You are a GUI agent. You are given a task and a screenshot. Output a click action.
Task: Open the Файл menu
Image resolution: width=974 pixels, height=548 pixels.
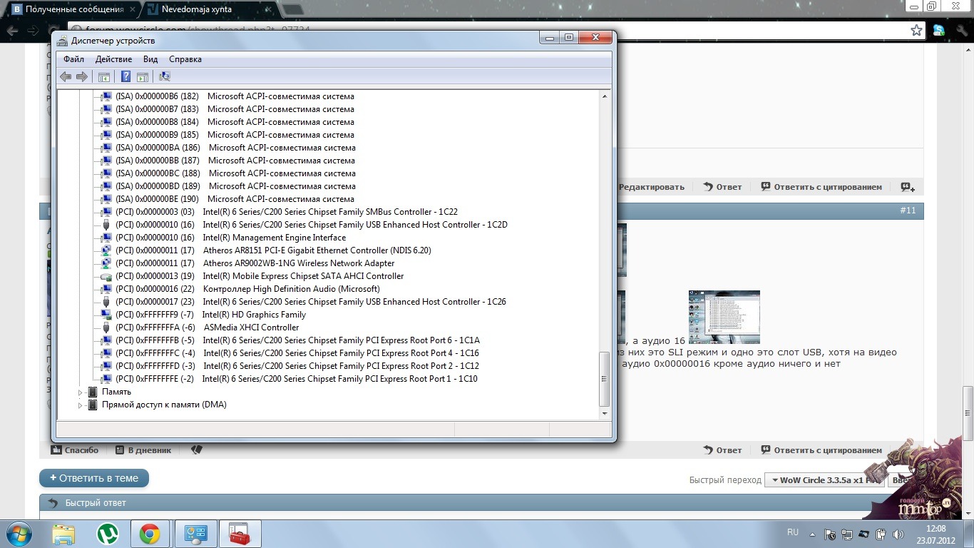tap(73, 59)
